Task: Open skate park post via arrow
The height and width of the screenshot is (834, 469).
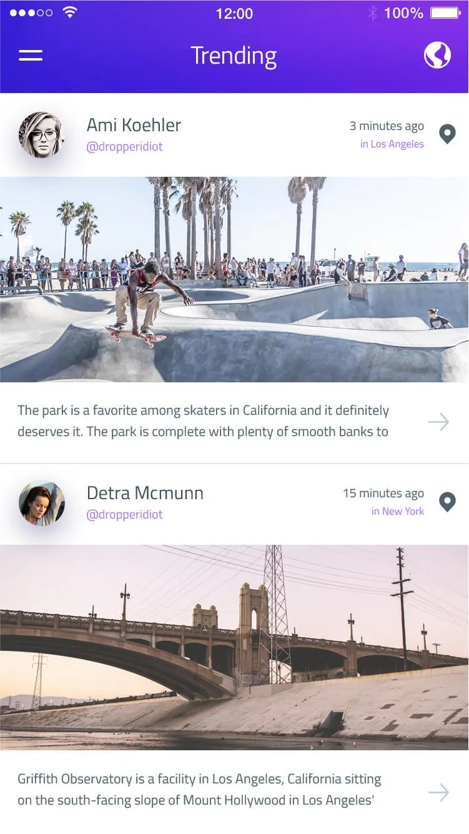Action: click(438, 422)
